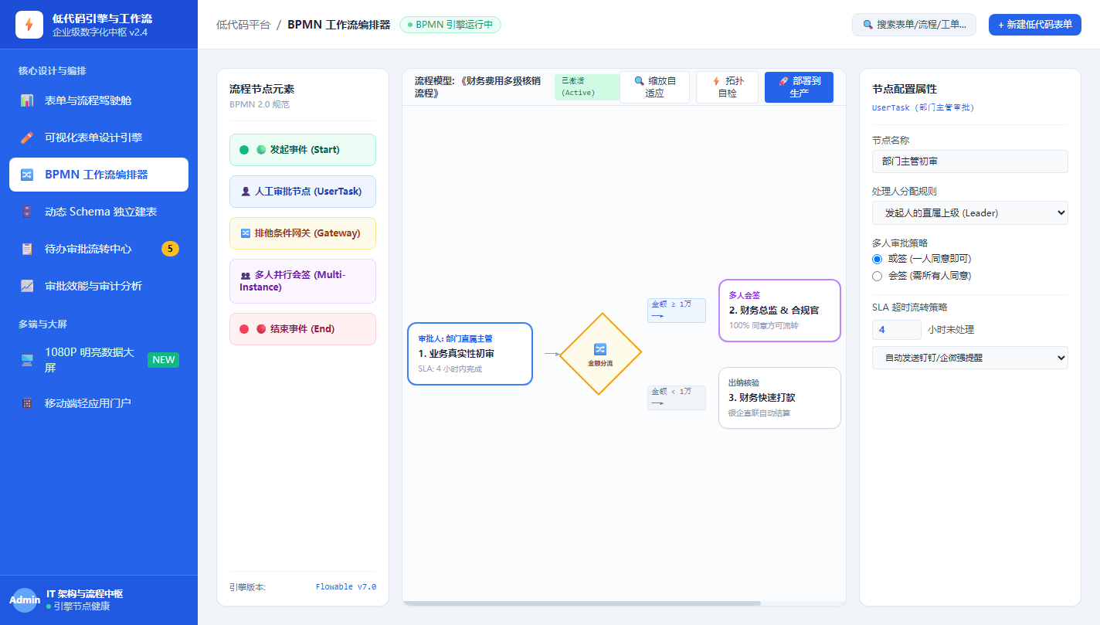Click the green circle on 发起事件 (Start)

[x=244, y=150]
